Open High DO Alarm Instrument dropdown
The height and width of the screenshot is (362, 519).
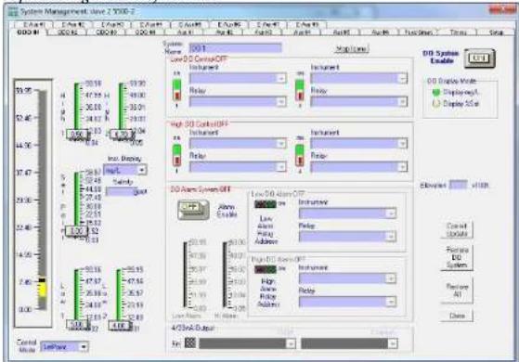(391, 279)
